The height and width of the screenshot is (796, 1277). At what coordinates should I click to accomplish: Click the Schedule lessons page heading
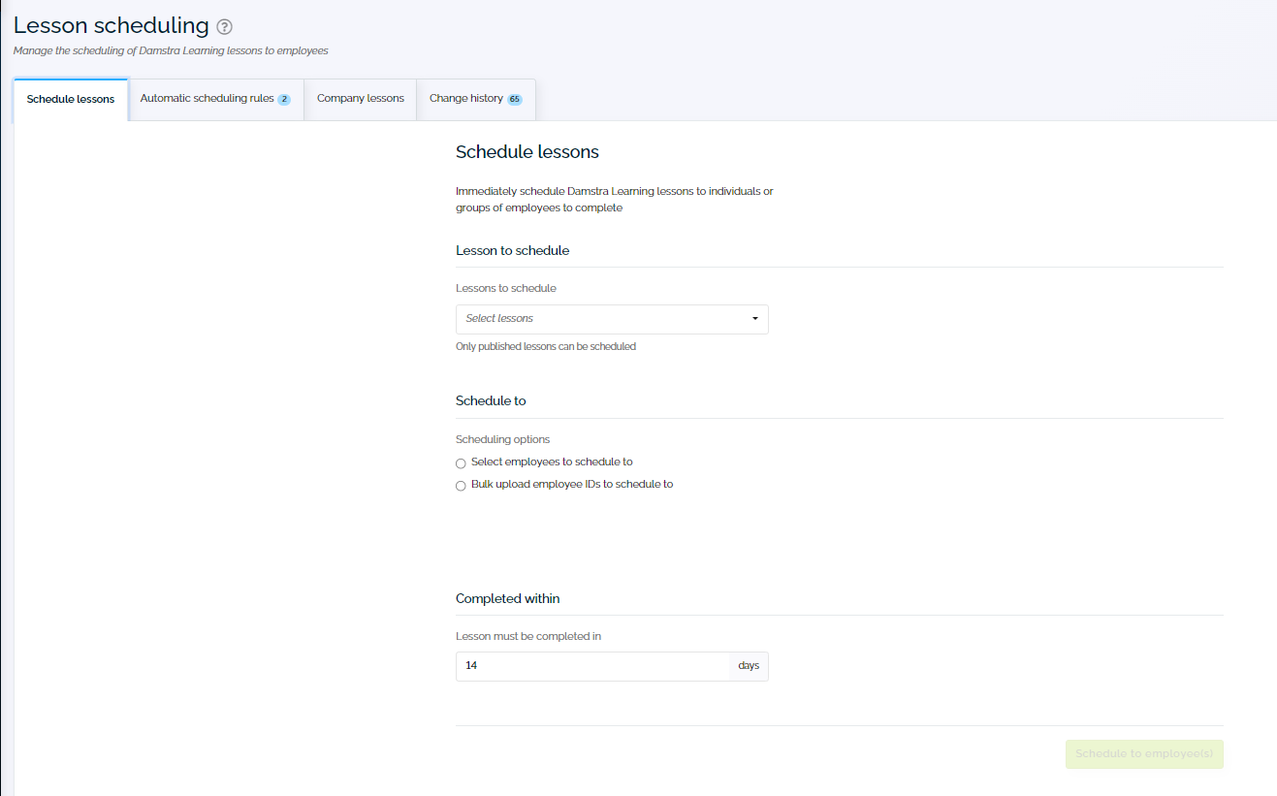[x=527, y=152]
